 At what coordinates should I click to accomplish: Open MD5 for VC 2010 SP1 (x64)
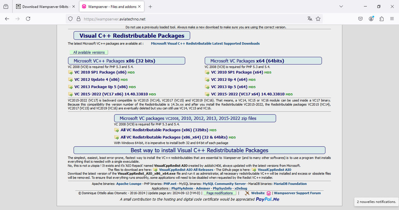pos(268,72)
